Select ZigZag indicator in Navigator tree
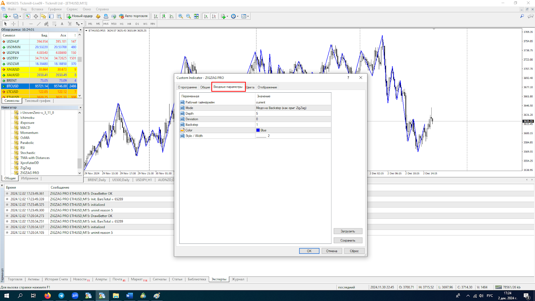The image size is (535, 301). [25, 168]
